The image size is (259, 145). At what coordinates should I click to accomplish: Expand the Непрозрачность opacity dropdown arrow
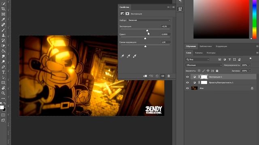pos(250,65)
